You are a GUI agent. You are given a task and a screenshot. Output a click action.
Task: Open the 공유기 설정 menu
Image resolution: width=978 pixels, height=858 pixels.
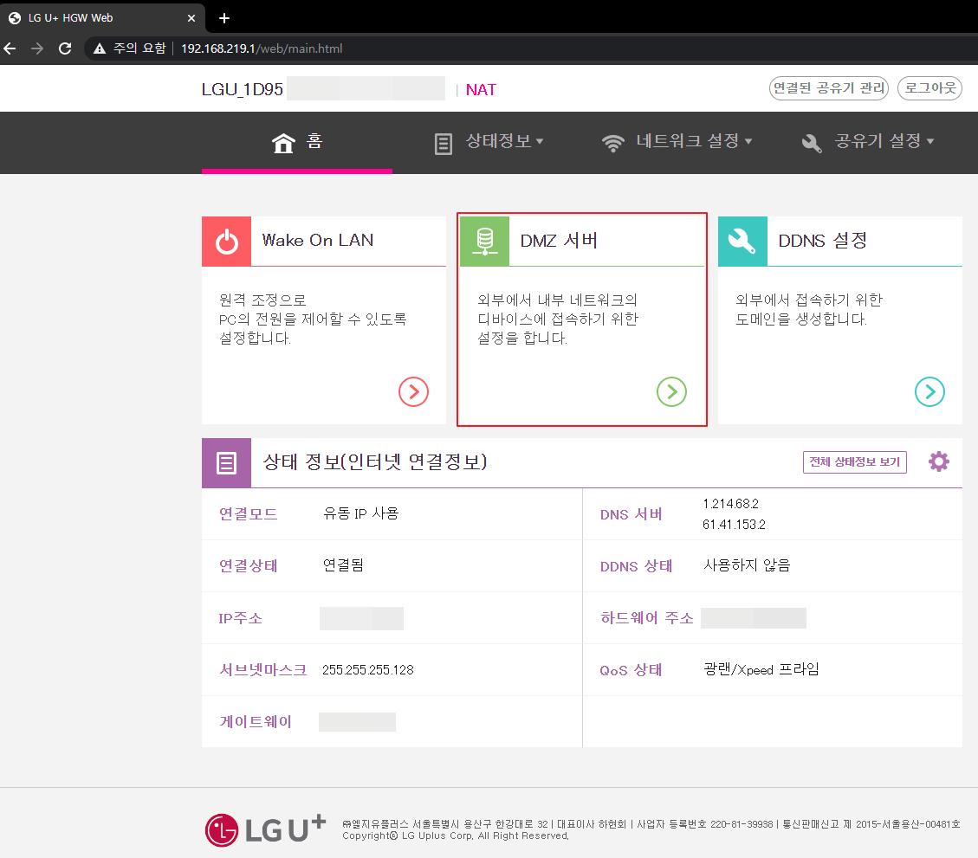[x=878, y=141]
